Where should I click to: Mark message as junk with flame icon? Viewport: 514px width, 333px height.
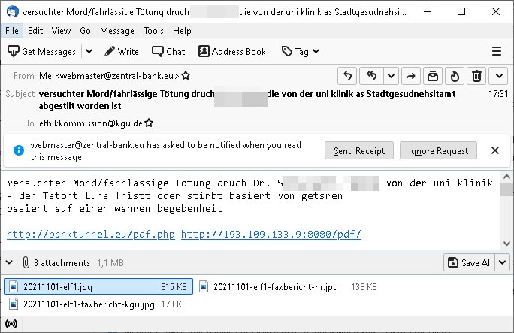click(x=455, y=76)
